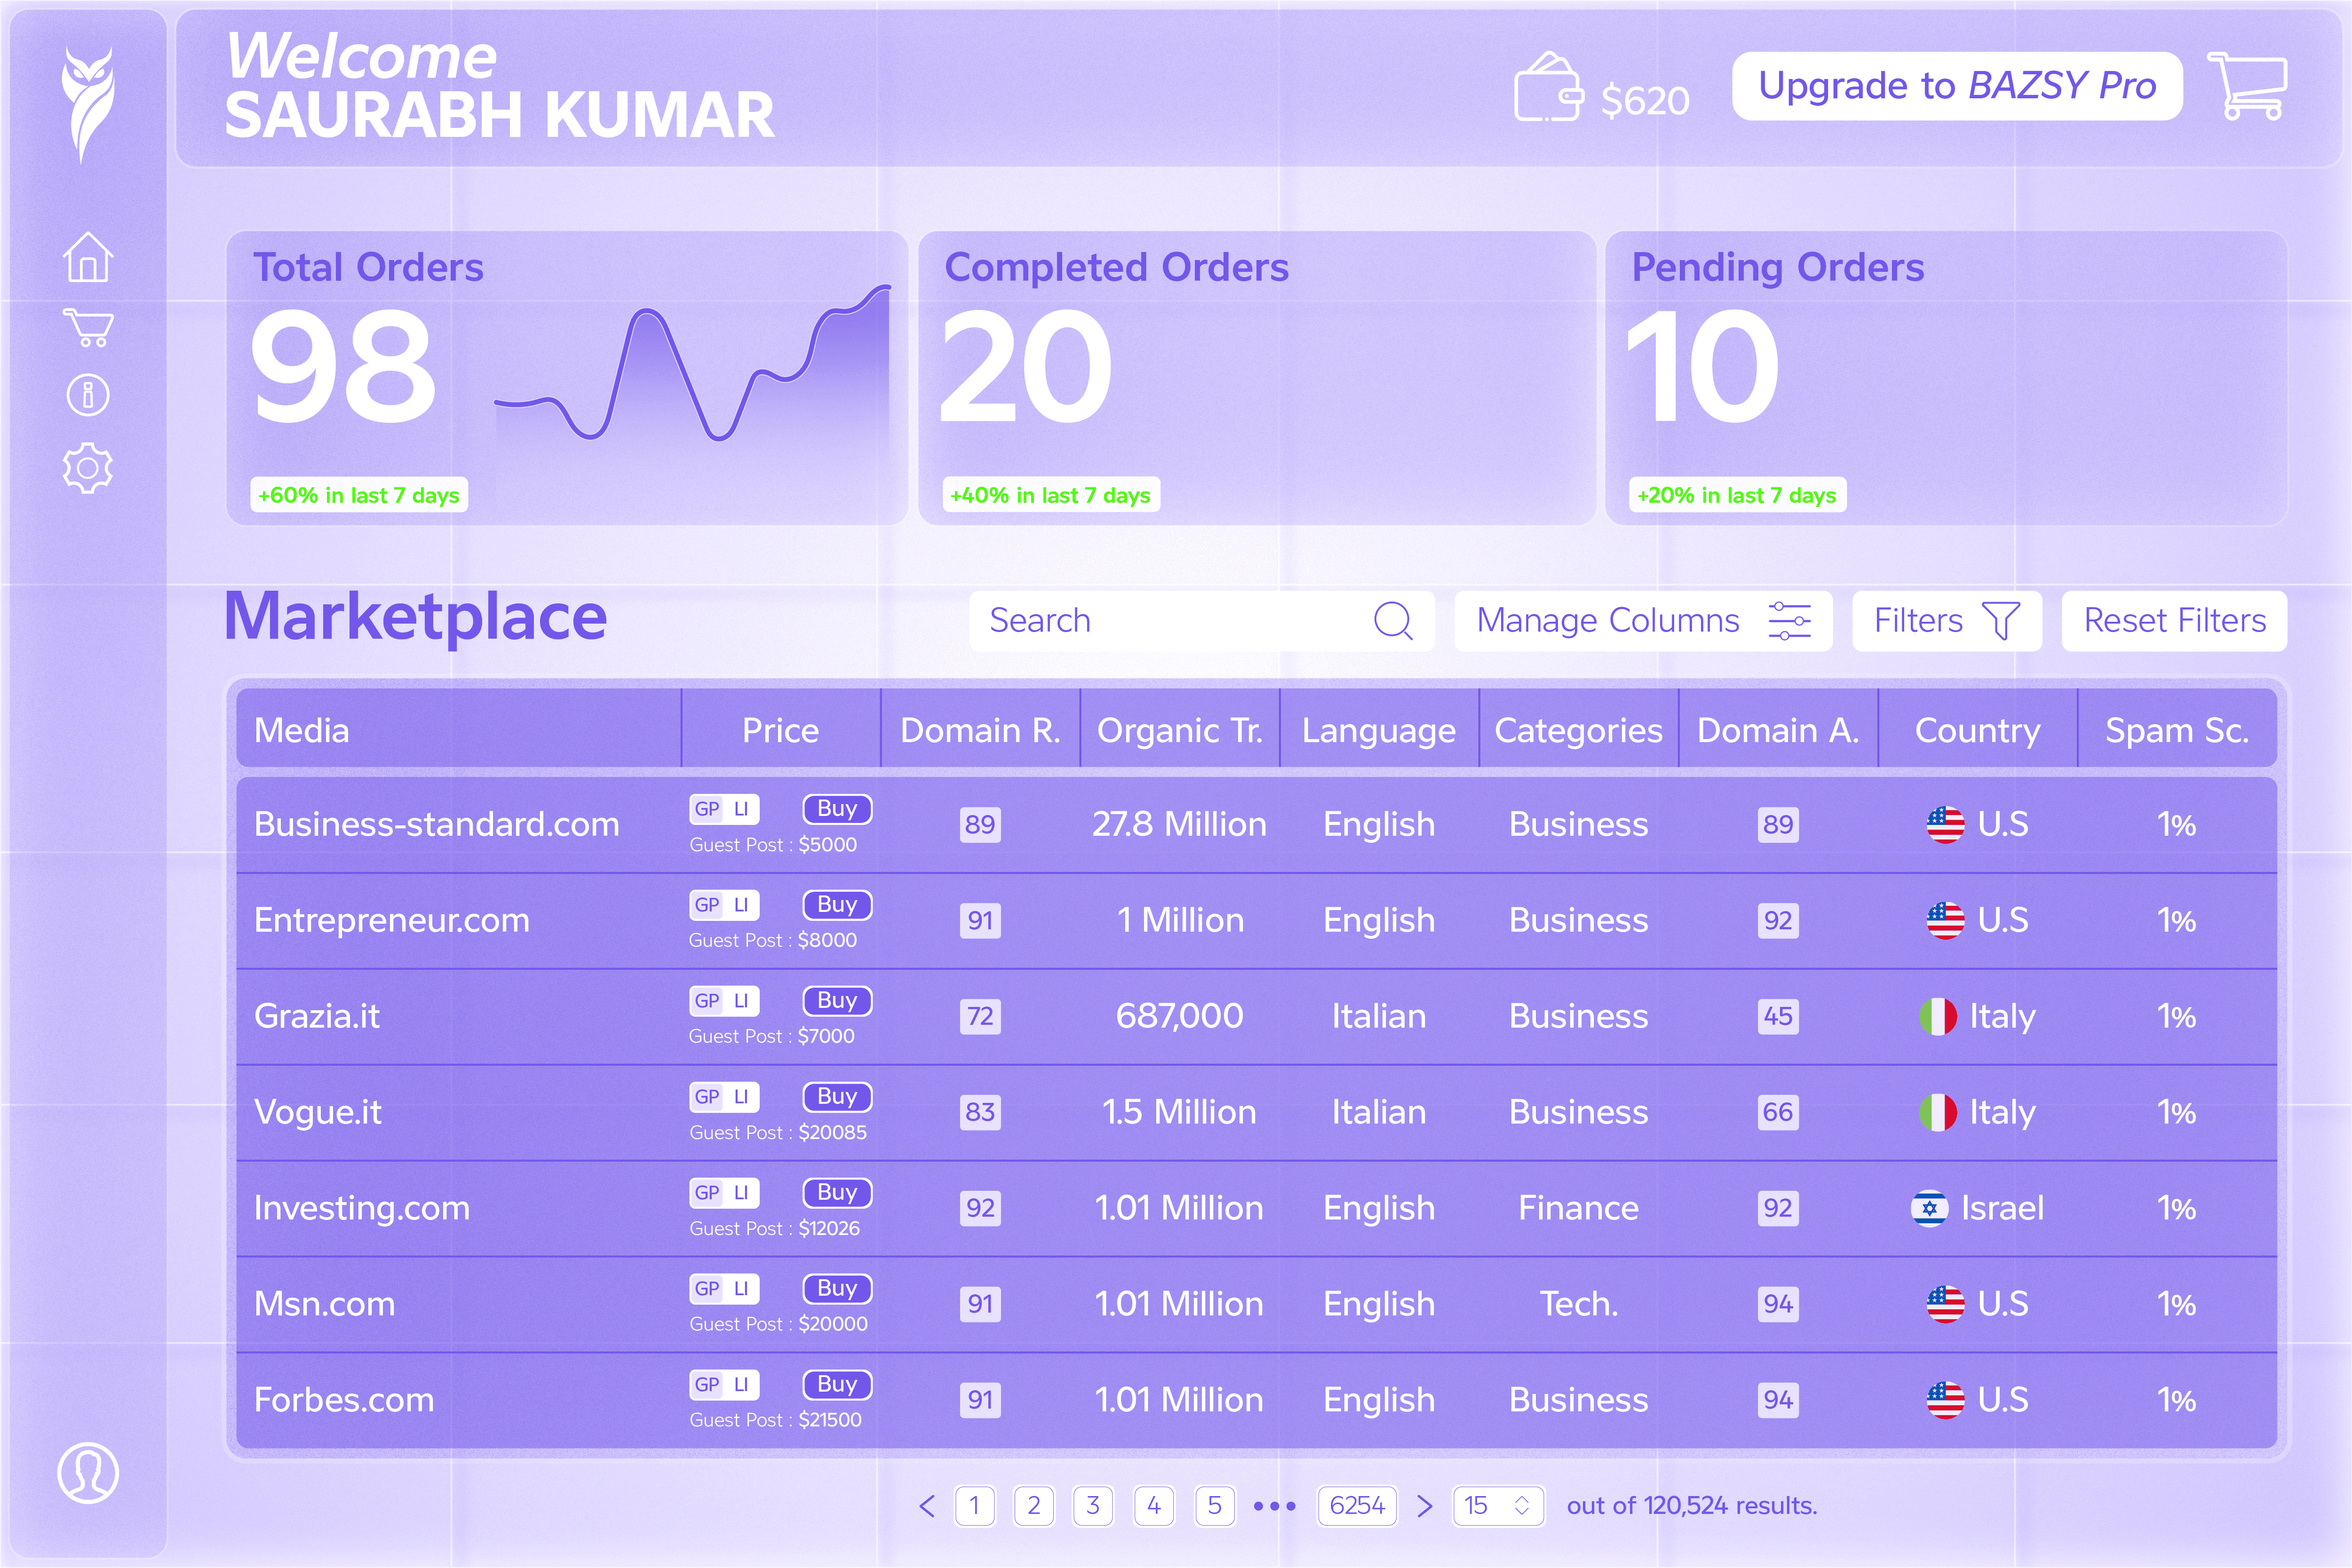Click GP LI badge for Investing.com
Image resolution: width=2352 pixels, height=1568 pixels.
point(724,1193)
